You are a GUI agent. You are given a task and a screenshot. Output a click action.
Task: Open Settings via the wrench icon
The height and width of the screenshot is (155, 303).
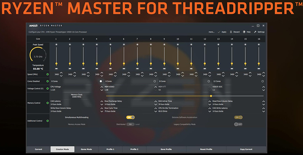(x=256, y=32)
